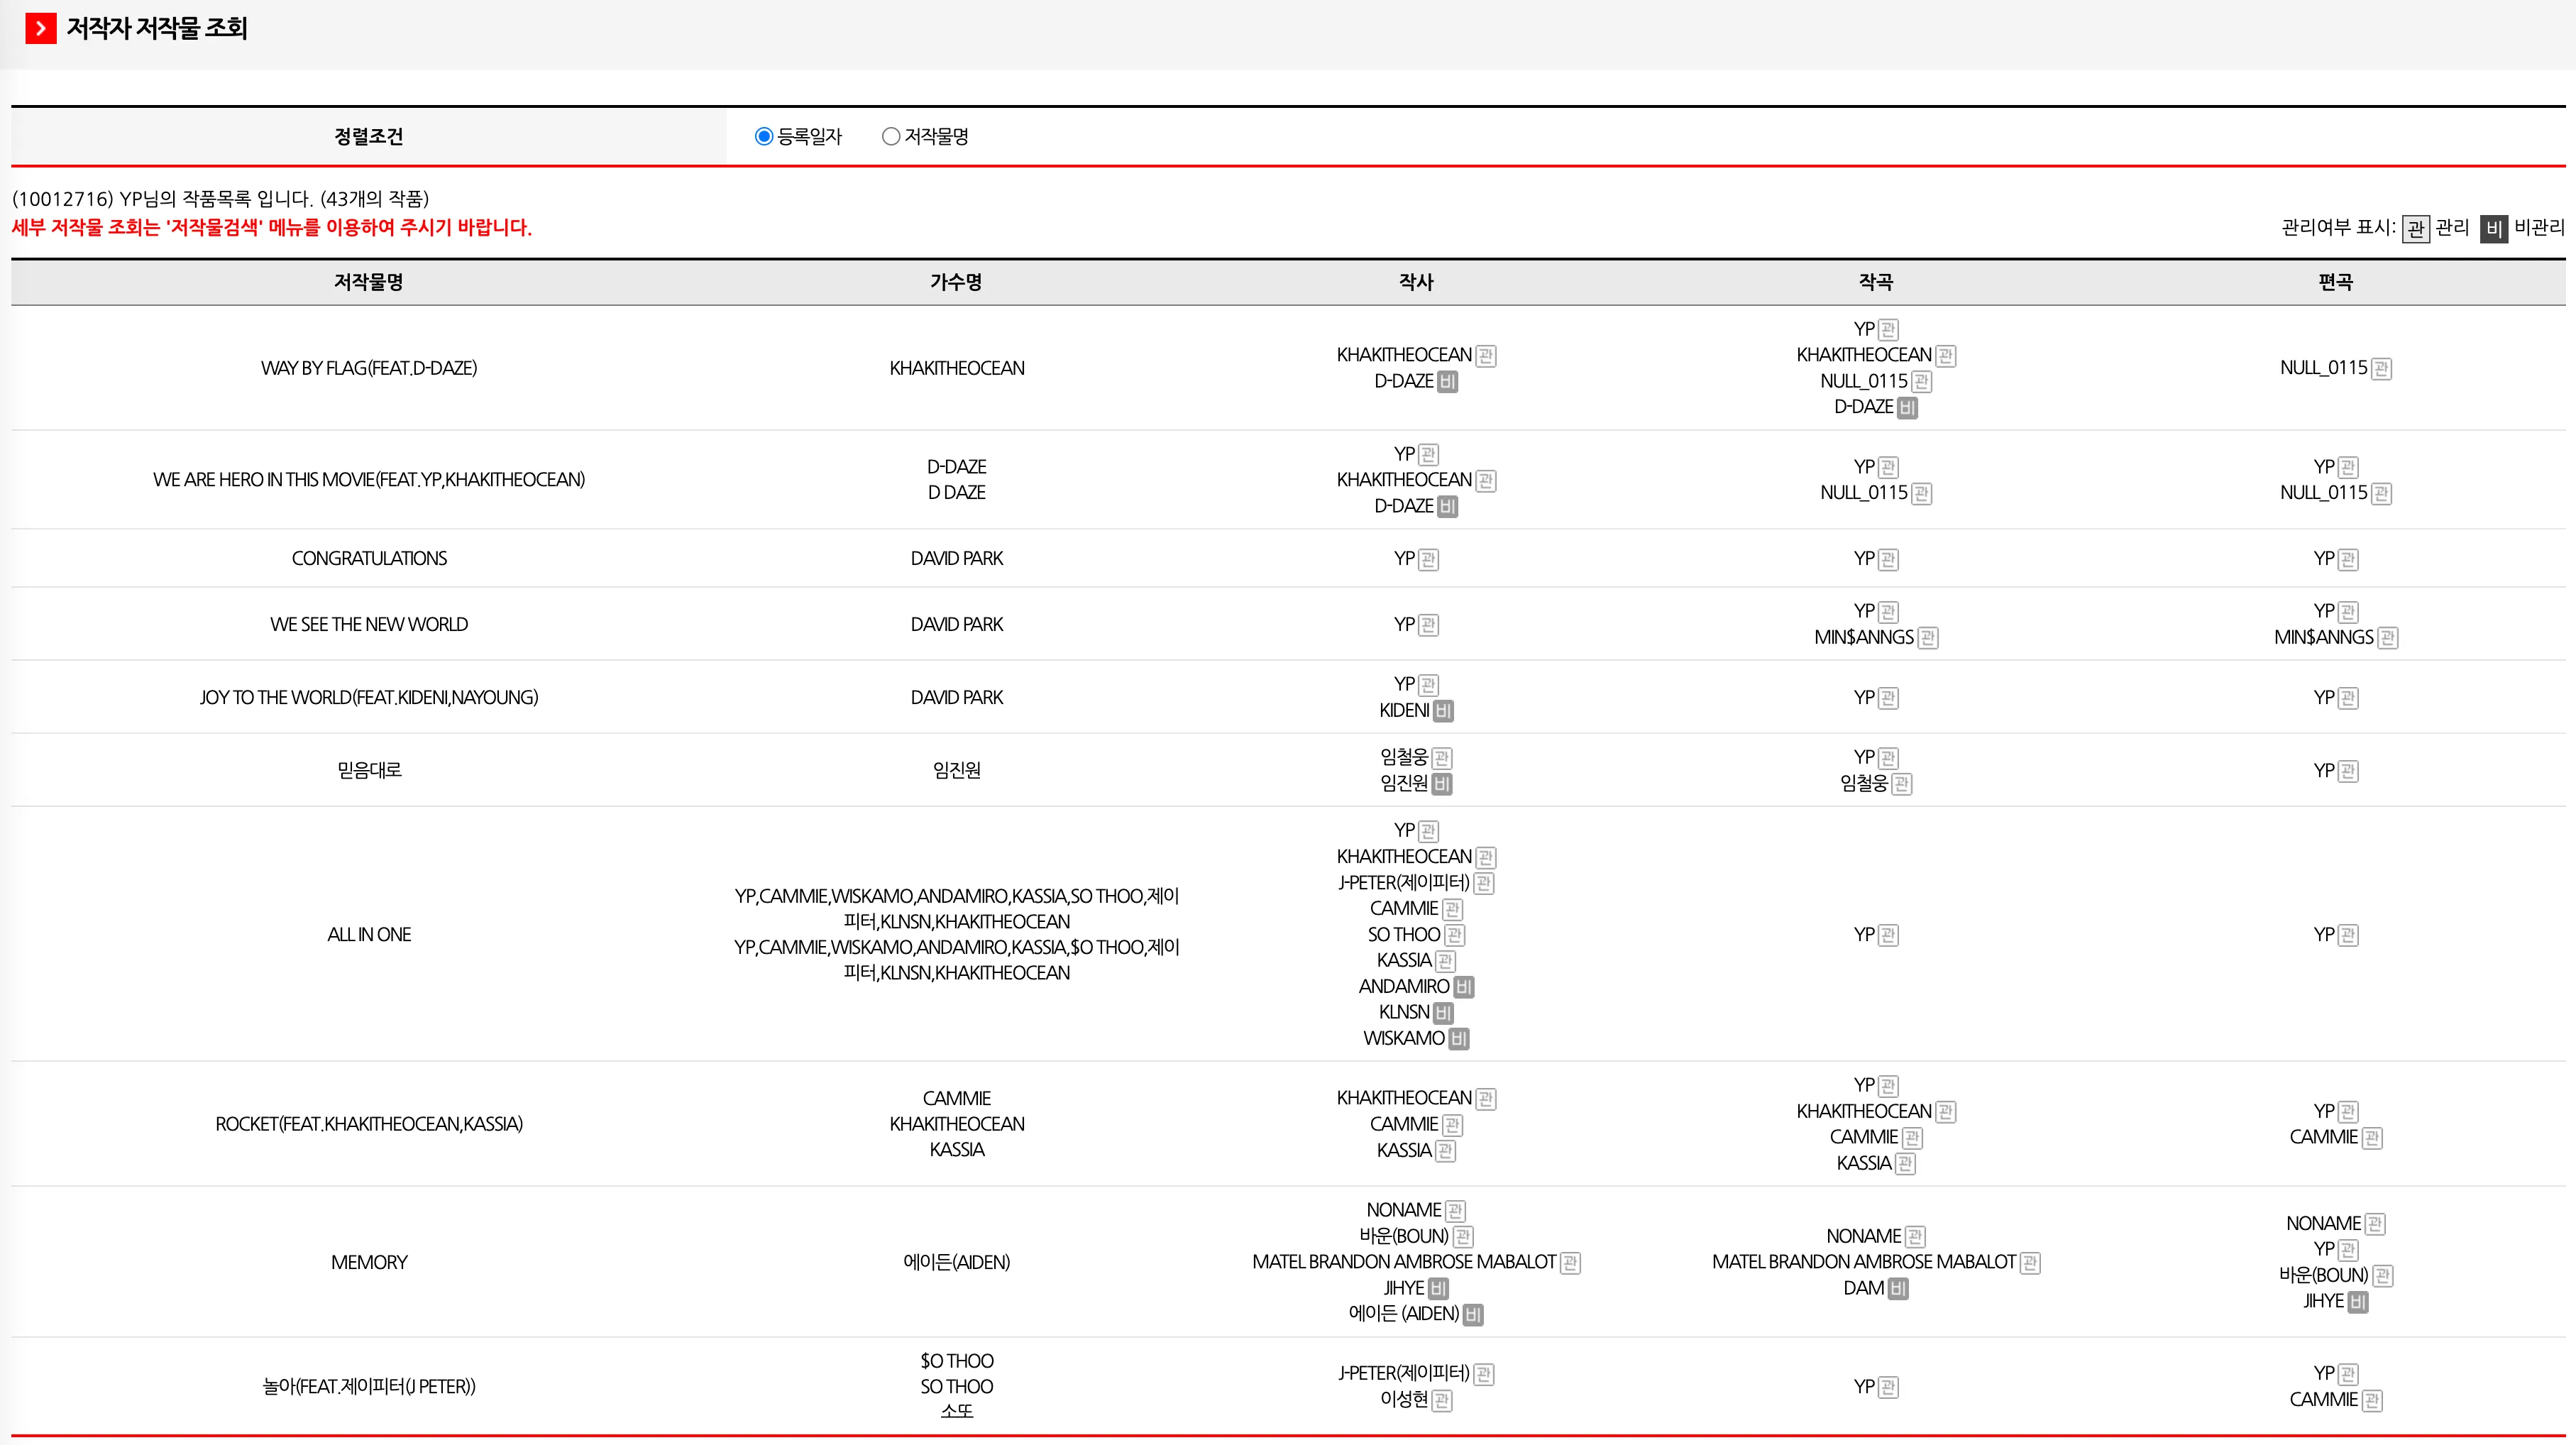Select the 저작물명 sort radio button

[x=890, y=137]
